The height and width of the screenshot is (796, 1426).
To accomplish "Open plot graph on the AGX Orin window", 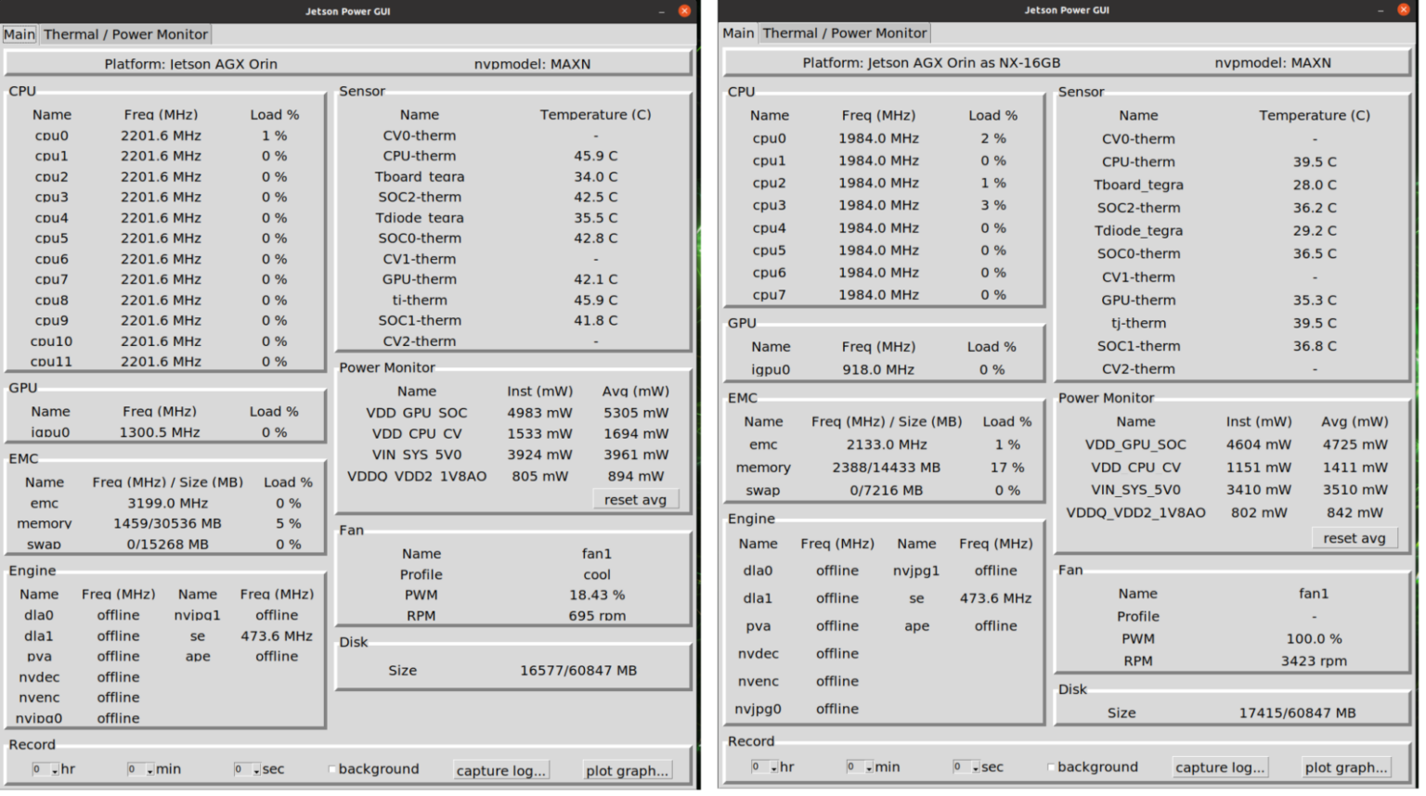I will (628, 771).
